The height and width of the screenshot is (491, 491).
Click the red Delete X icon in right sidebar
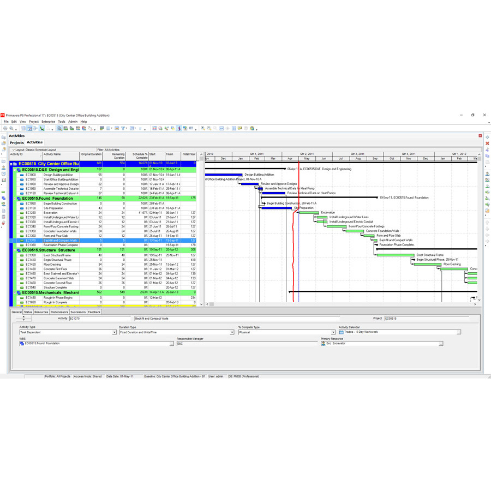487,143
